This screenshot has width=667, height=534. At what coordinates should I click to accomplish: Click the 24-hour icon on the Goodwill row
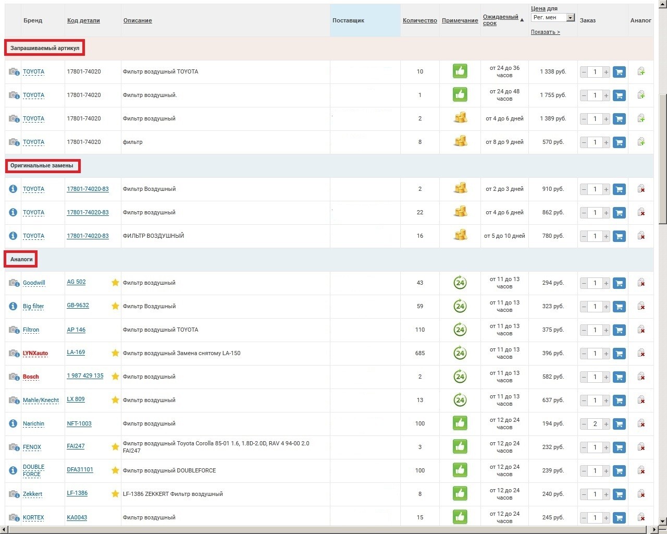point(460,283)
